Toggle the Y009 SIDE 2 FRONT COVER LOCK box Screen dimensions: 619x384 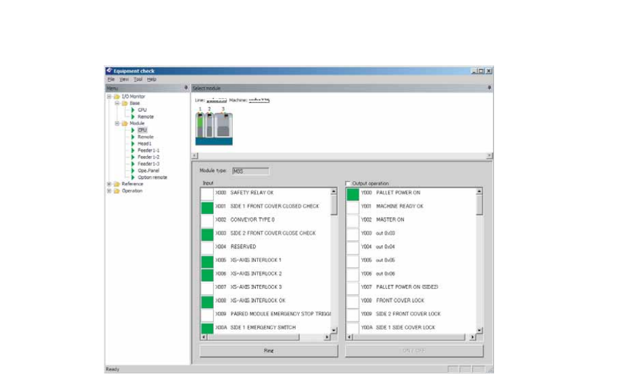[x=352, y=315]
